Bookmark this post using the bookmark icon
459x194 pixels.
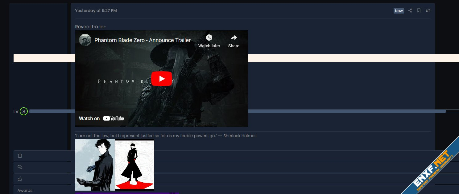tap(419, 11)
